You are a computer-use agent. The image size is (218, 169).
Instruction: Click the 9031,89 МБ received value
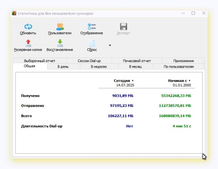tap(123, 96)
